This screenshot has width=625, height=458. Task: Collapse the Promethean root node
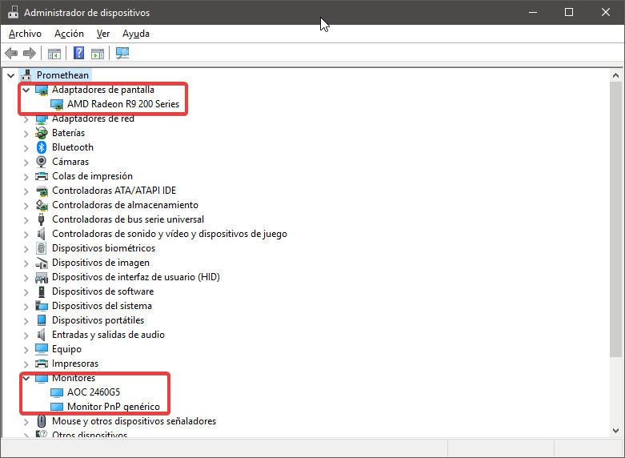[10, 75]
